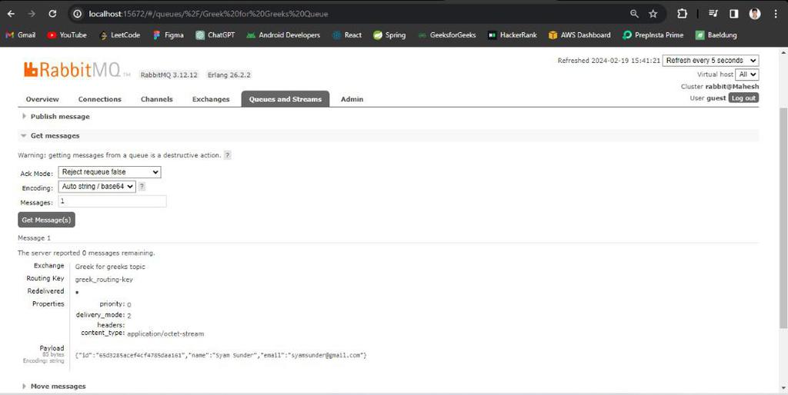Viewport: 788px width, 395px height.
Task: Open the Ack Mode dropdown
Action: pyautogui.click(x=109, y=172)
